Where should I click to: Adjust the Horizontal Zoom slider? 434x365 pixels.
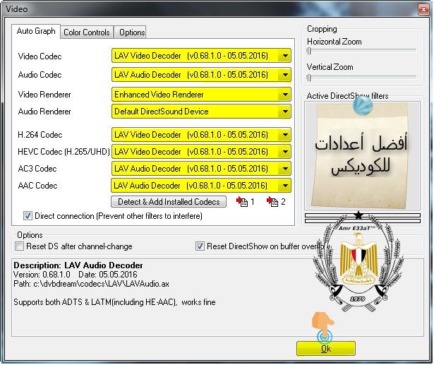[361, 51]
